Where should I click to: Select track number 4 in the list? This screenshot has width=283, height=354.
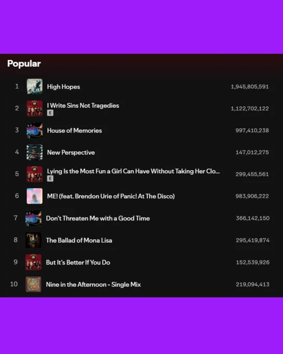(17, 152)
